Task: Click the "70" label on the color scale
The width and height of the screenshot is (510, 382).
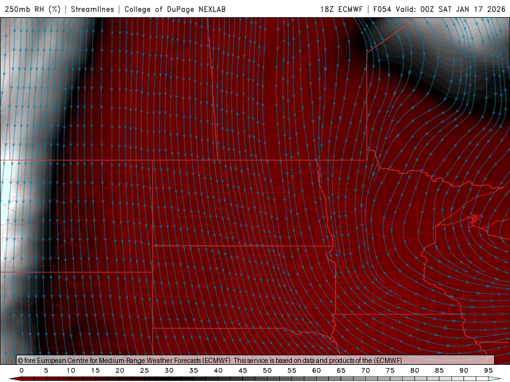Action: coord(365,371)
